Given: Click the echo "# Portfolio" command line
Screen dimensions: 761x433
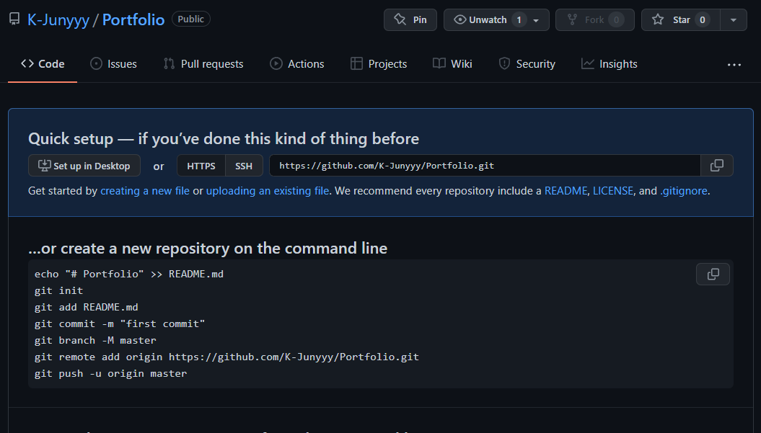Looking at the screenshot, I should pos(129,274).
